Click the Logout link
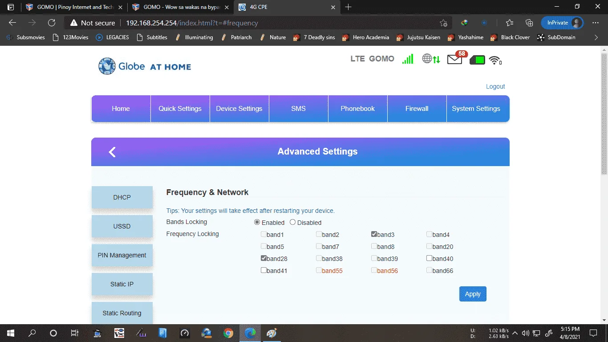This screenshot has width=608, height=342. 495,86
